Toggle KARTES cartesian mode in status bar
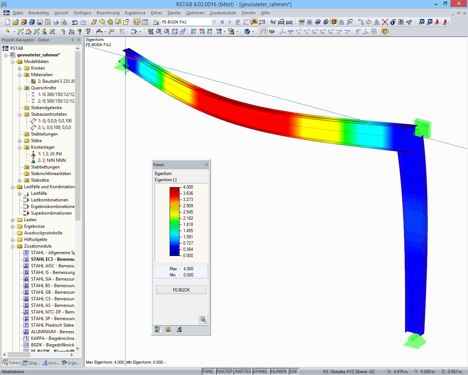Viewport: 468px width, 375px height. pyautogui.click(x=243, y=371)
